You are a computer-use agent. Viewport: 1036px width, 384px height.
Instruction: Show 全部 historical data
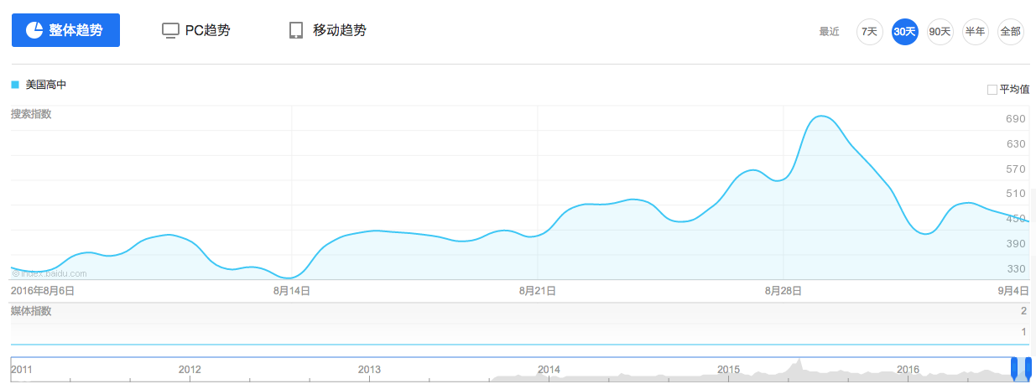(x=1010, y=32)
